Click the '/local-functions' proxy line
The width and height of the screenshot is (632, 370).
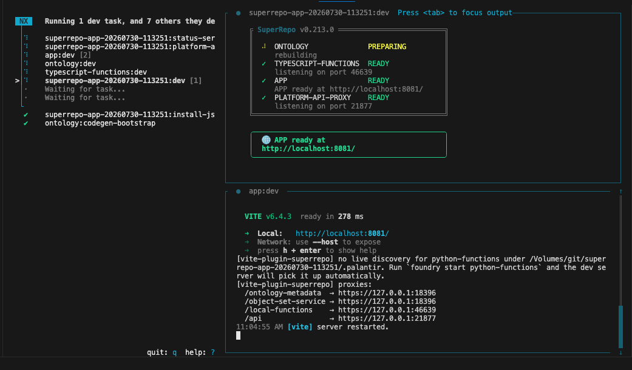click(340, 310)
